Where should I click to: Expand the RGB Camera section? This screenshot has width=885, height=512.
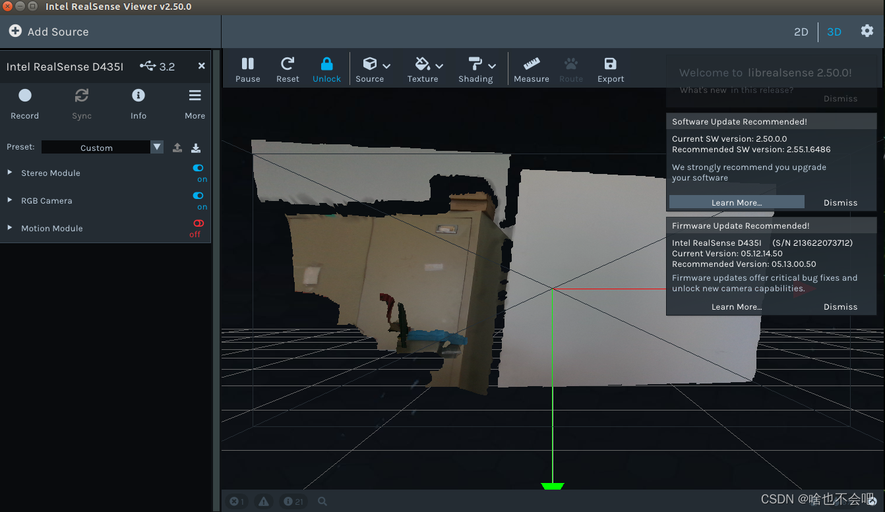point(10,200)
